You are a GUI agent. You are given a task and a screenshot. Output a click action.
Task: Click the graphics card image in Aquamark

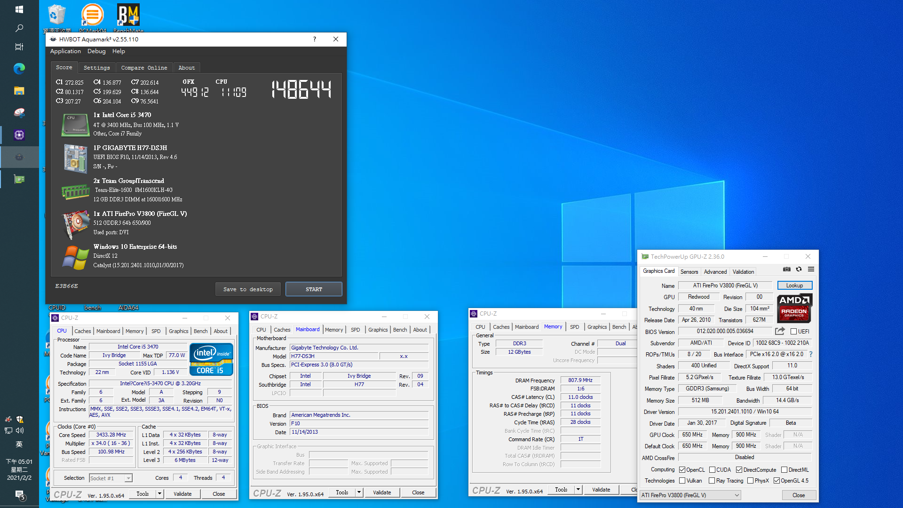[75, 223]
